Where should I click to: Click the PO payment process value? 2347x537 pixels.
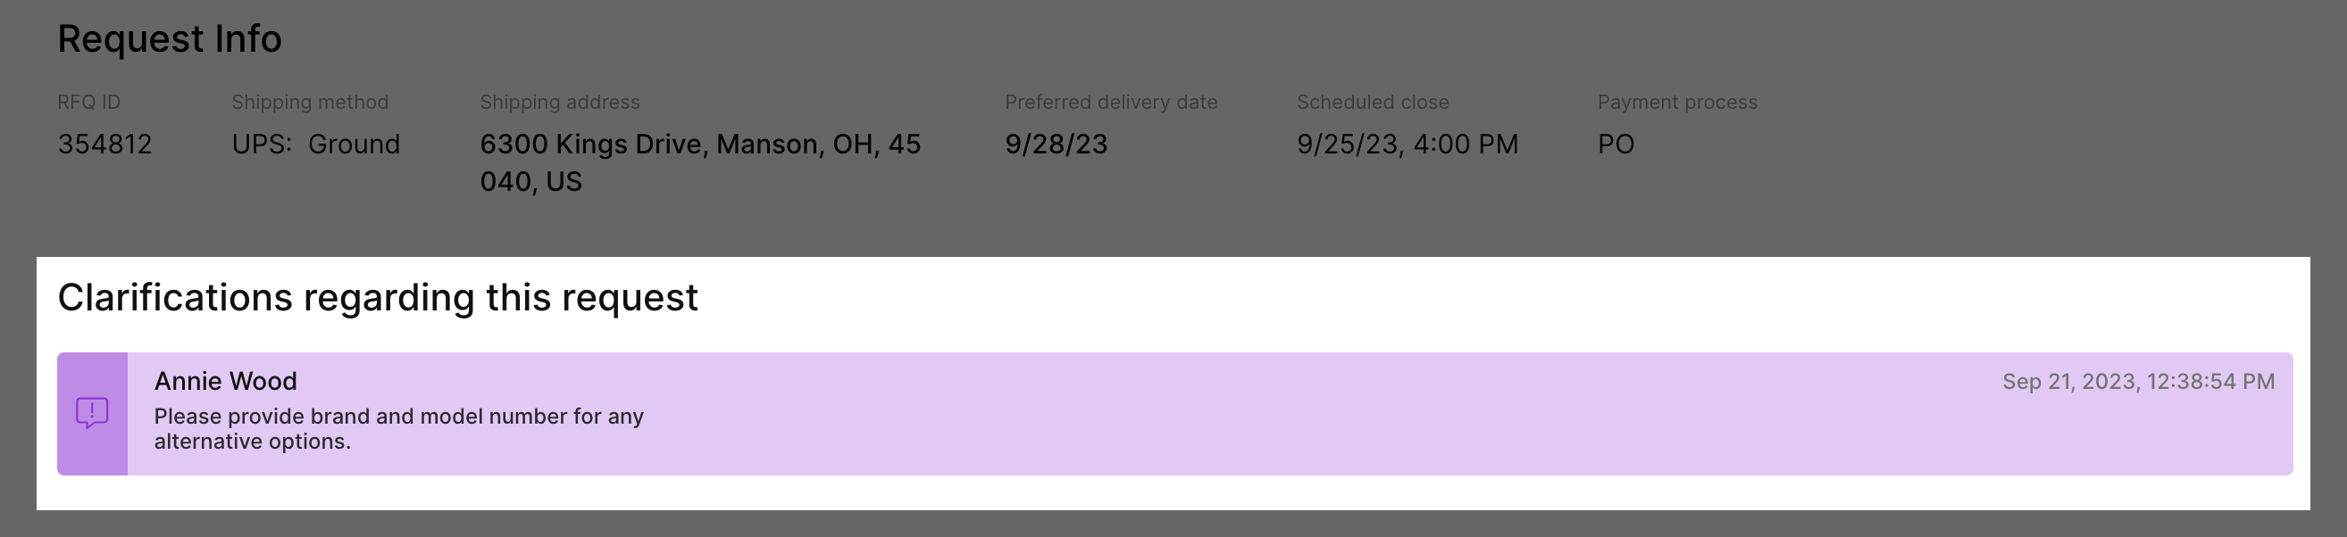click(1616, 145)
